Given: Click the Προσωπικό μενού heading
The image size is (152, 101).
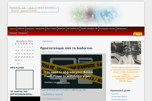Looking at the screenshot, I should point(120,91).
